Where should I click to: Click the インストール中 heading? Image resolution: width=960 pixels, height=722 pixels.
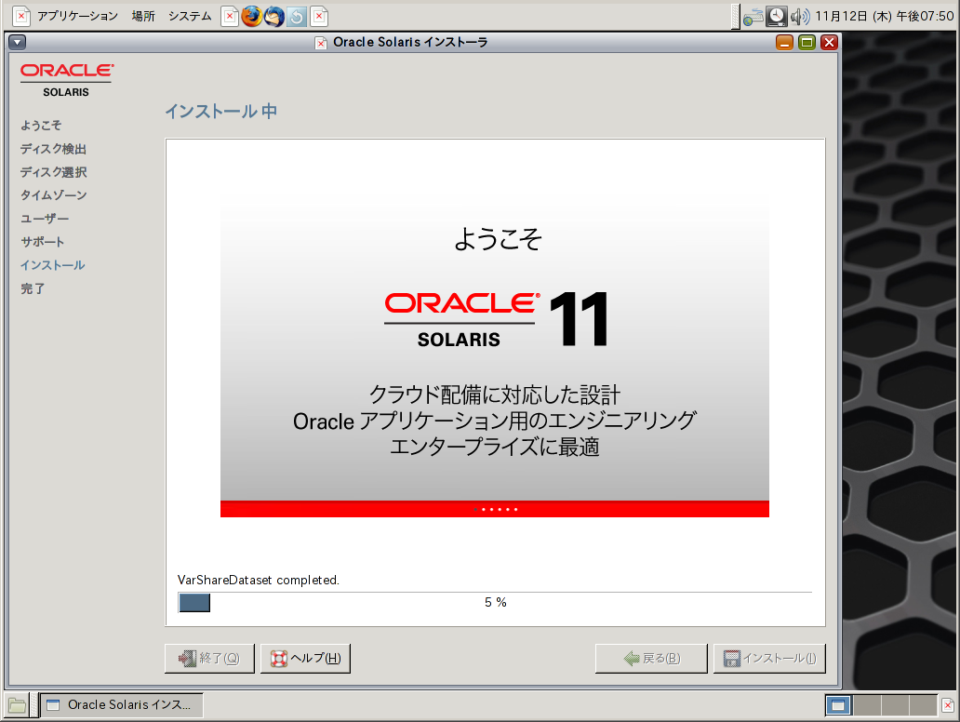click(221, 112)
